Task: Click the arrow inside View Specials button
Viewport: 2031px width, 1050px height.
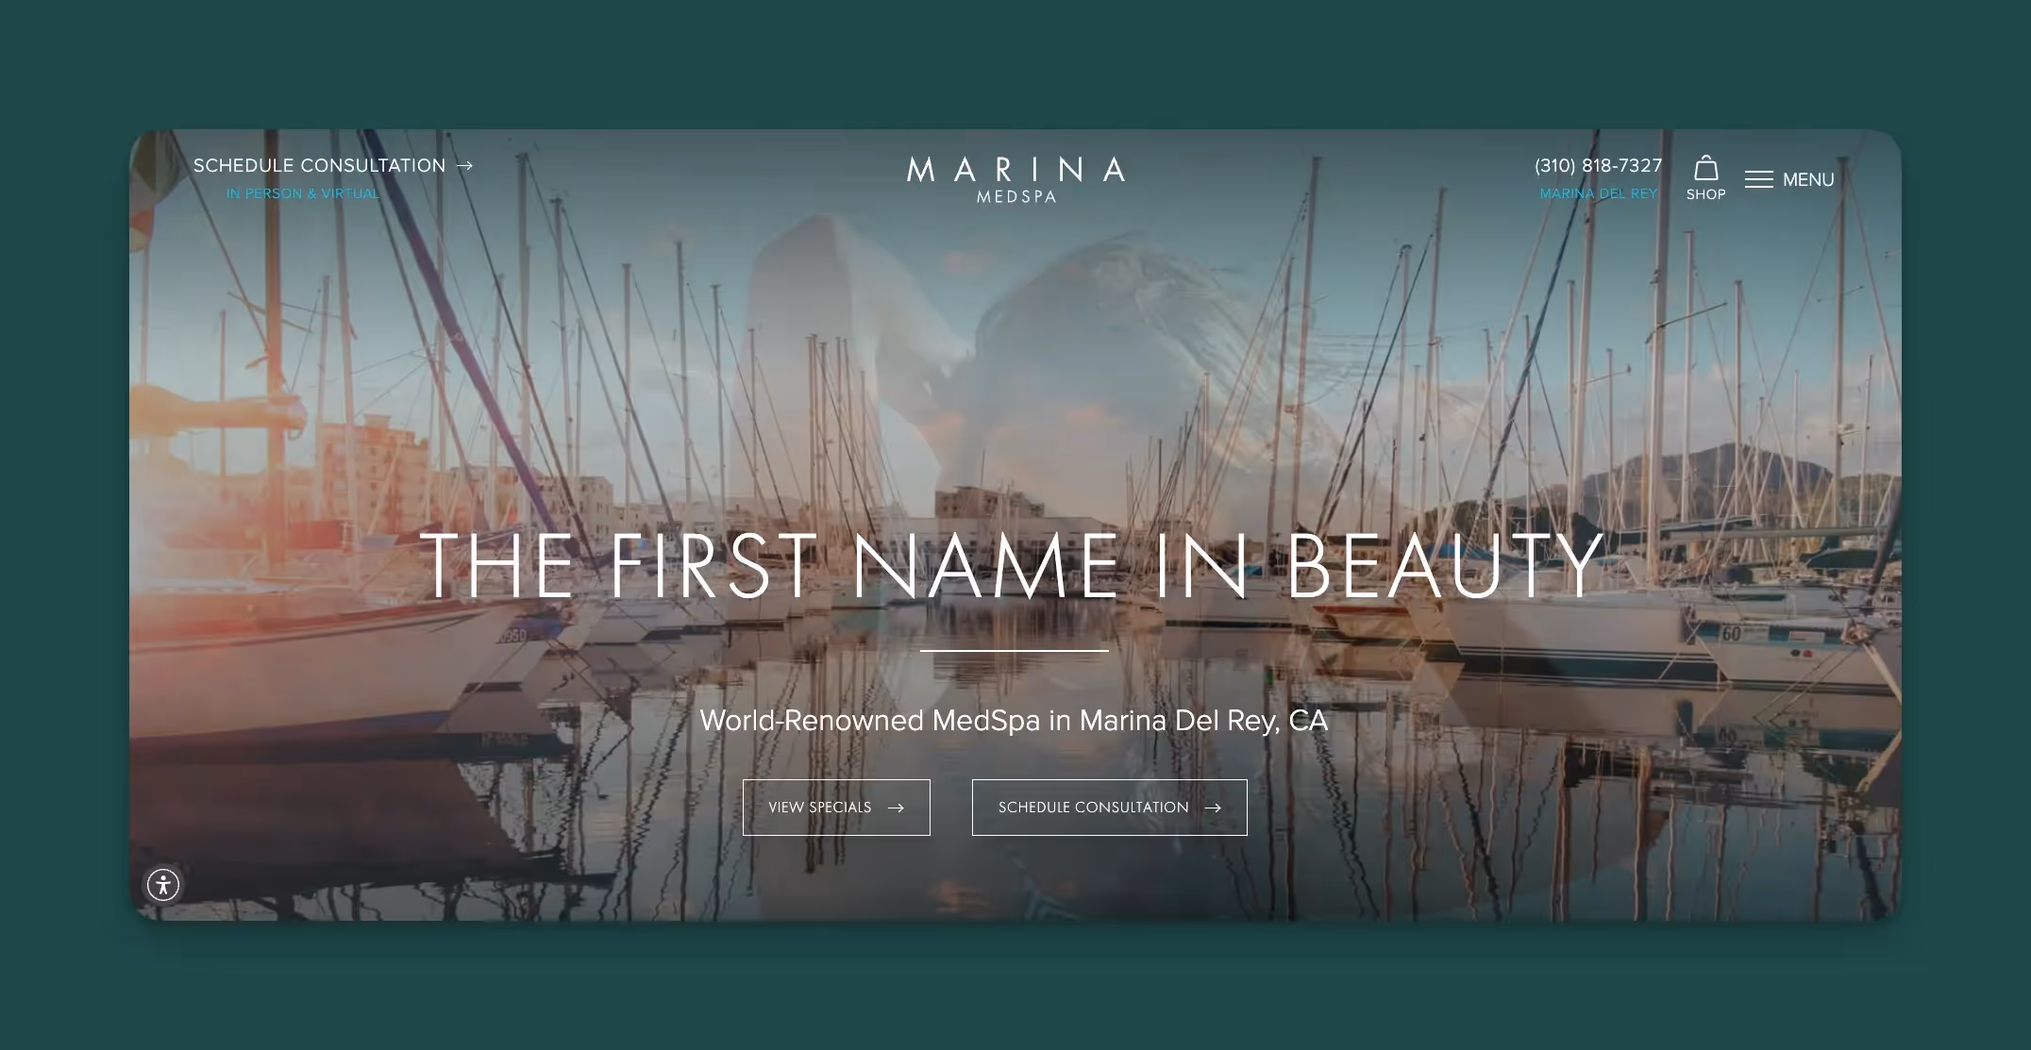Action: 896,808
